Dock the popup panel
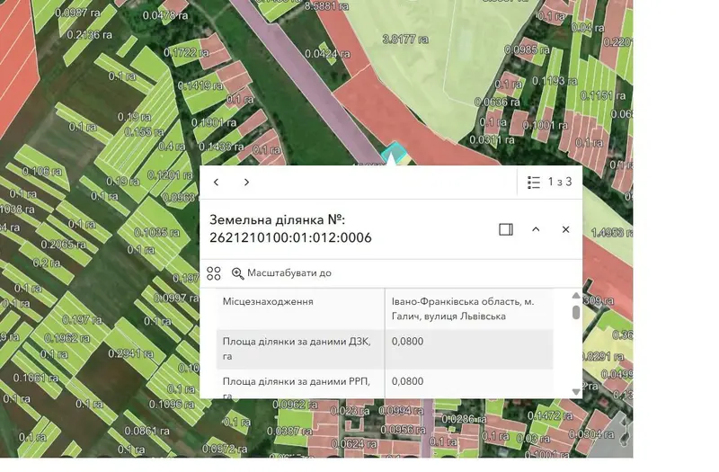The width and height of the screenshot is (719, 472). (x=506, y=229)
